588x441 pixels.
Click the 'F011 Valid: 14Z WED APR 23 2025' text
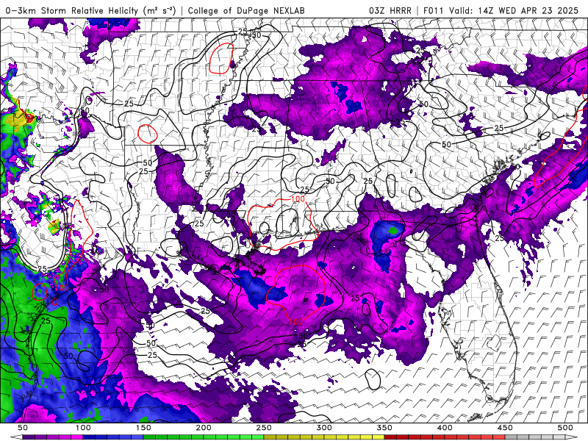[501, 10]
